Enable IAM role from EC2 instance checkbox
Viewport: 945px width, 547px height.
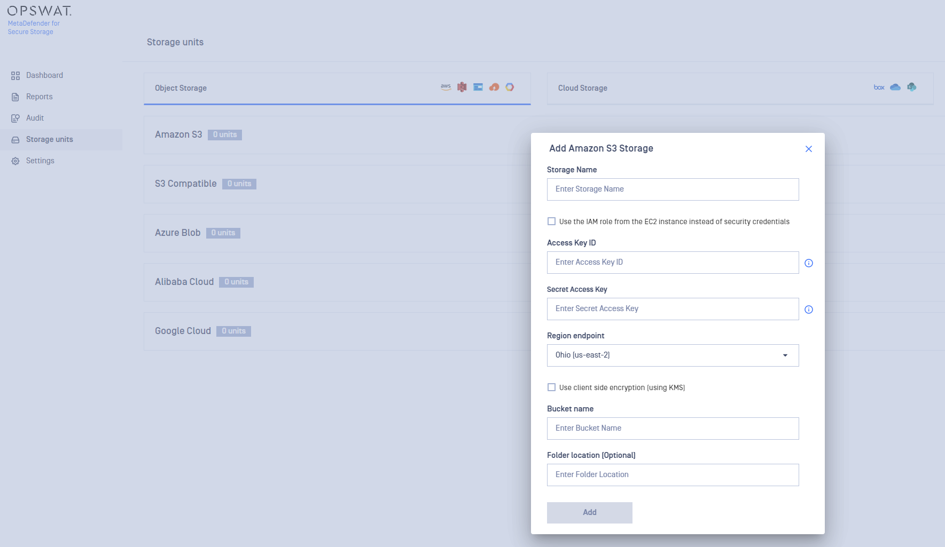tap(552, 221)
